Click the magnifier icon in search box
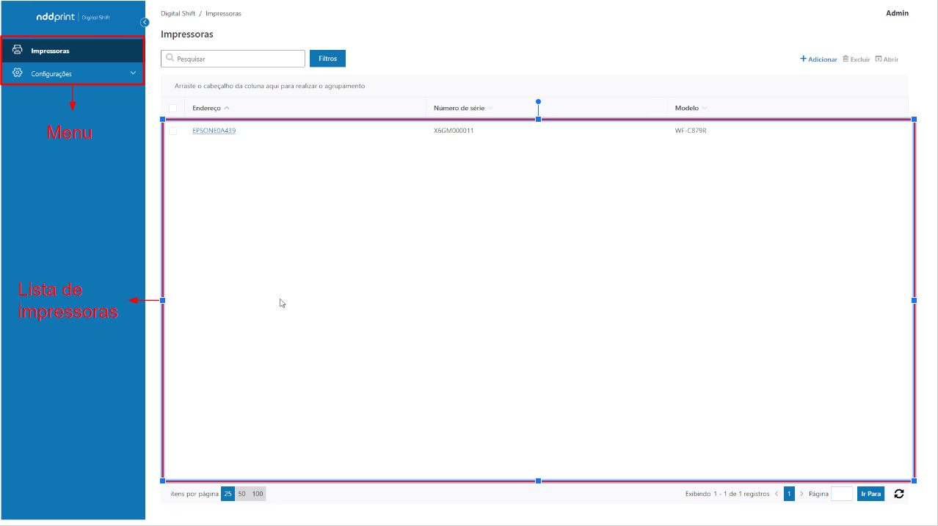Image resolution: width=938 pixels, height=526 pixels. coord(170,59)
